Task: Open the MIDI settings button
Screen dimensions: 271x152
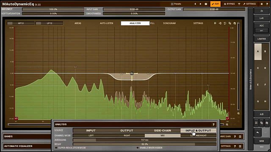Action: [x=262, y=141]
